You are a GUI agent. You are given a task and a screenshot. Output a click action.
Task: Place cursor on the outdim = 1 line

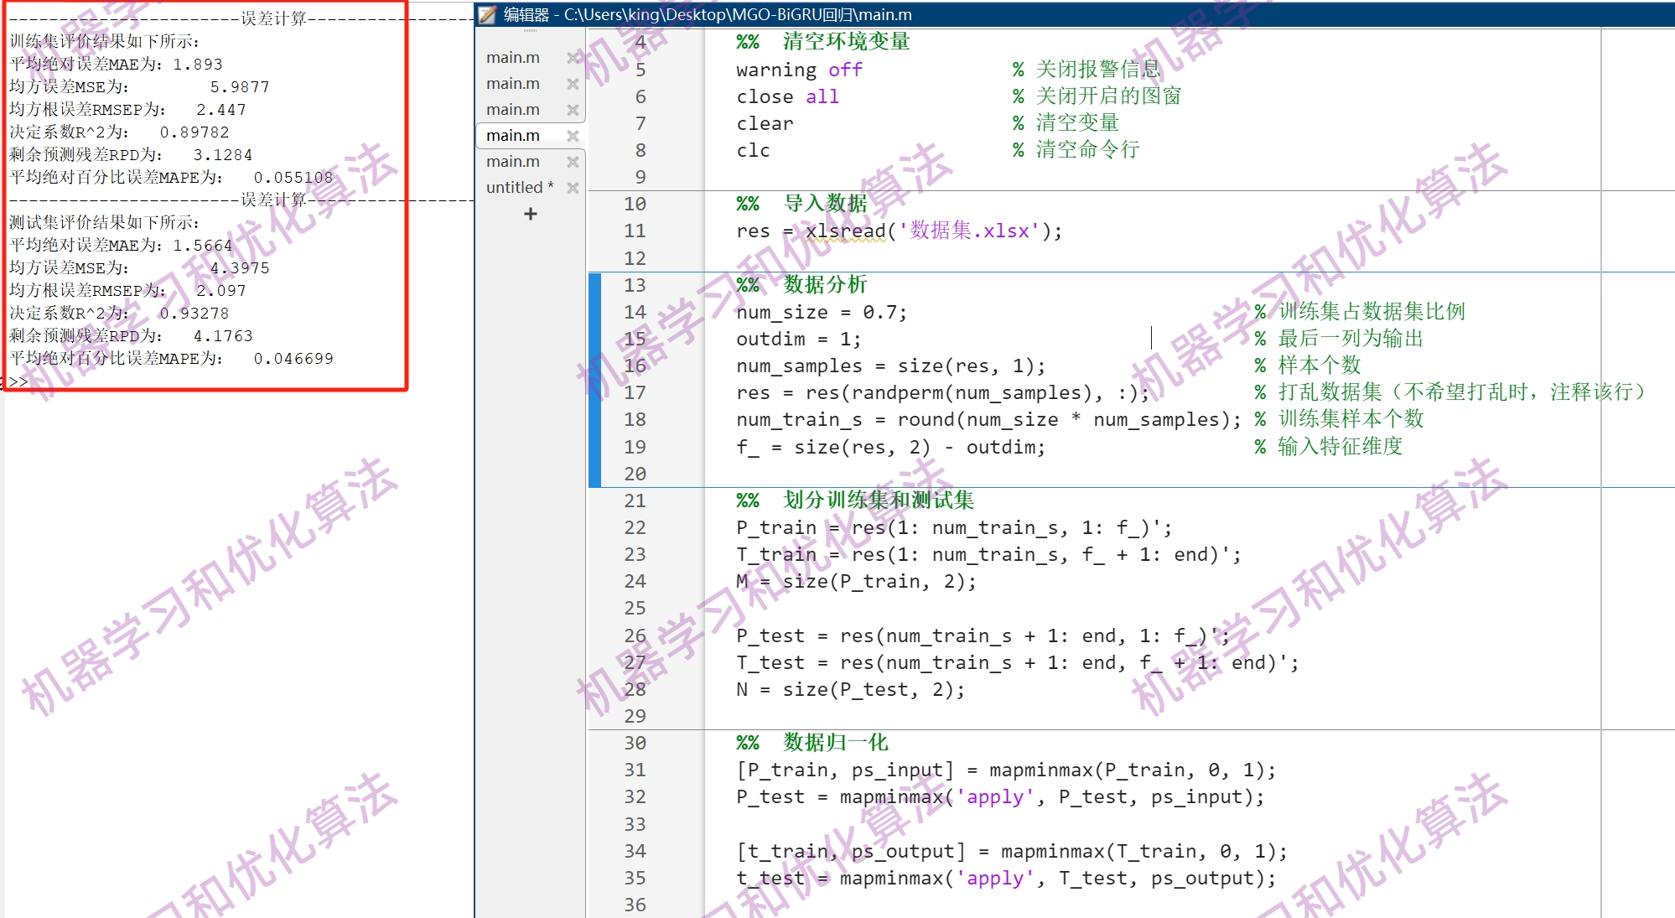click(x=797, y=340)
